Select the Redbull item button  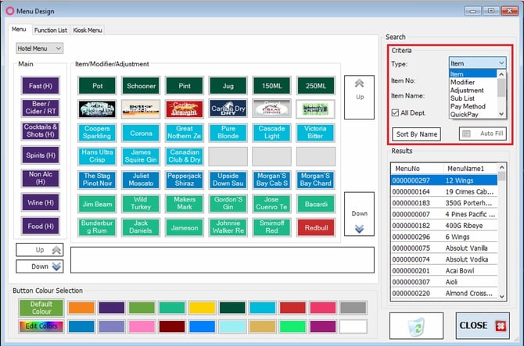point(315,227)
